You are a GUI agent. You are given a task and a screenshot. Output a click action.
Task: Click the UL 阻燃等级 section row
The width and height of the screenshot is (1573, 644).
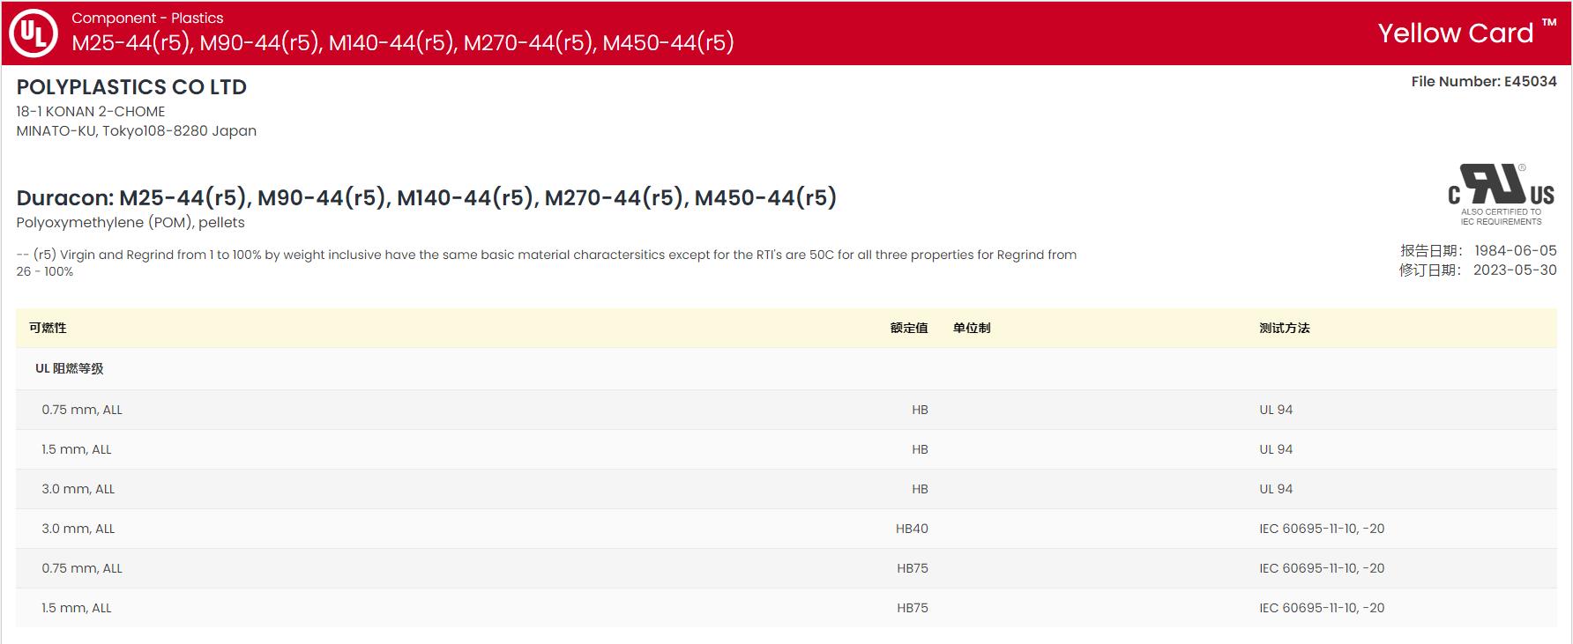[786, 369]
